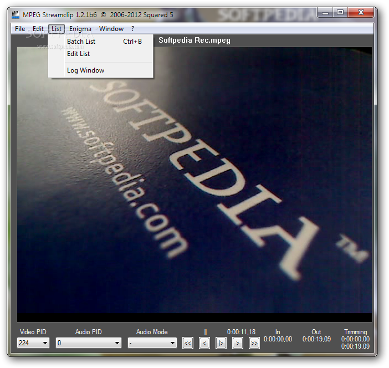Click the Softpedia Rec.mpeg file title
389x368 pixels.
194,40
